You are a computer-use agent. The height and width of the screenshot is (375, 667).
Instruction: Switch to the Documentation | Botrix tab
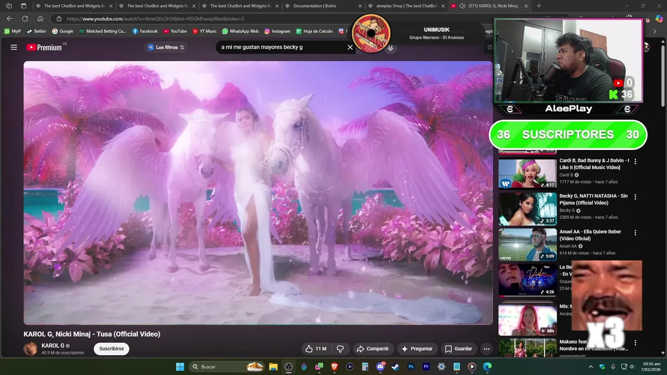[x=324, y=6]
